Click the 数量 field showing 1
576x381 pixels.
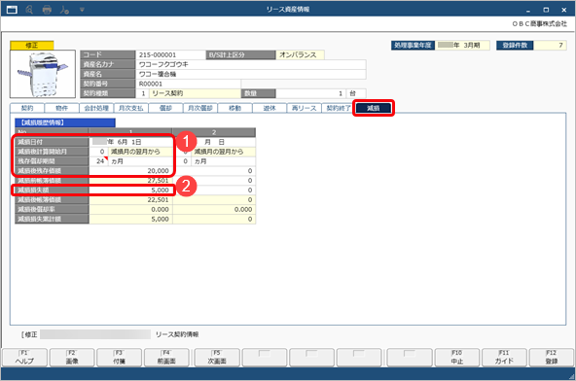(x=310, y=93)
